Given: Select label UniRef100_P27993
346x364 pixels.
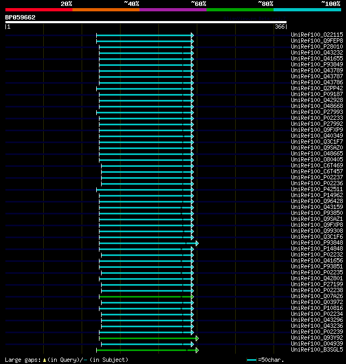Looking at the screenshot, I should coord(317,112).
